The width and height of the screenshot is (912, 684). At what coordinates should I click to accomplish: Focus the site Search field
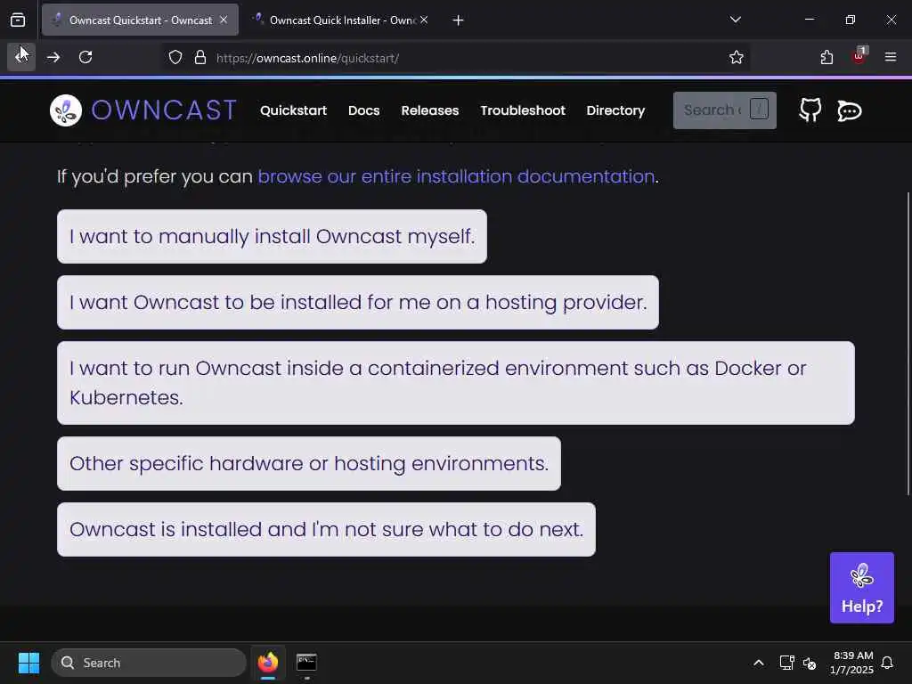click(x=724, y=110)
